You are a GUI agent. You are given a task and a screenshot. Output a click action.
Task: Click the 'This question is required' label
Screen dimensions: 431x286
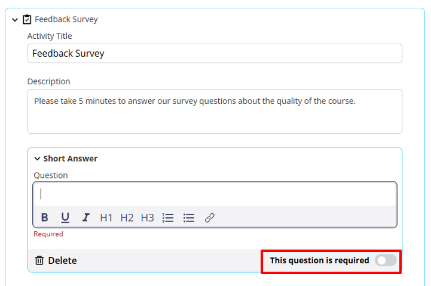pyautogui.click(x=319, y=260)
